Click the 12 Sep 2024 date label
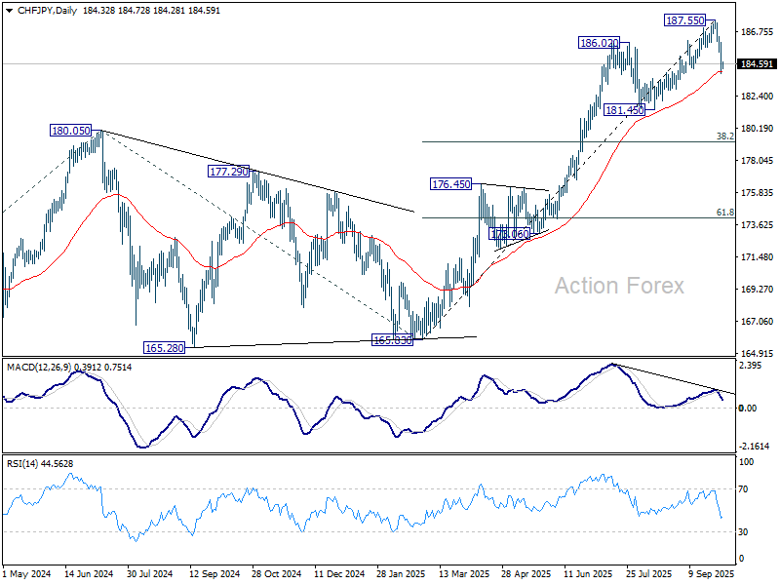Image resolution: width=780 pixels, height=585 pixels. point(214,574)
